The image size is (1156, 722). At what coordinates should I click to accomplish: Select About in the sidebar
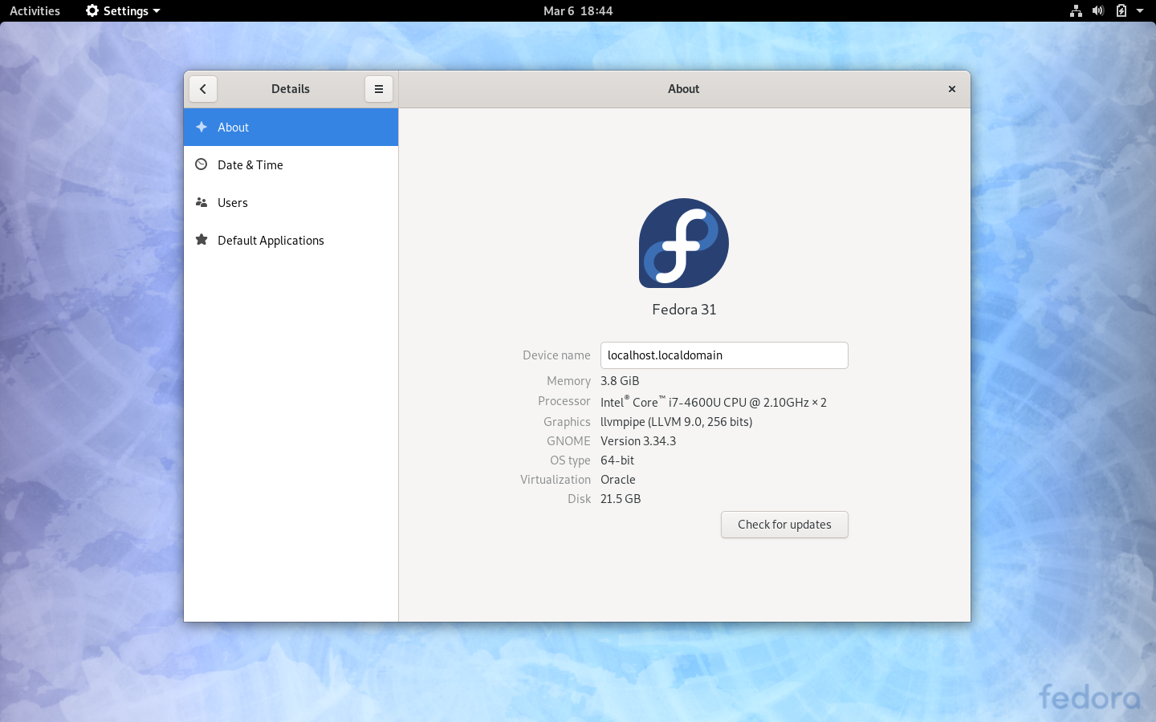pyautogui.click(x=291, y=127)
